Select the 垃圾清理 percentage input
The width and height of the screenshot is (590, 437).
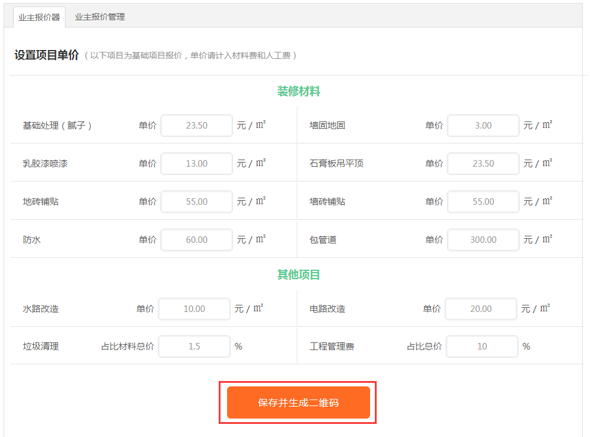coord(194,347)
